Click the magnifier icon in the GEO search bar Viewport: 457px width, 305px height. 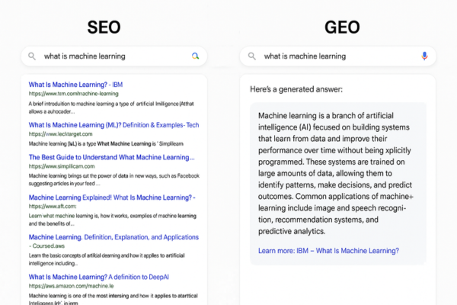pyautogui.click(x=251, y=56)
